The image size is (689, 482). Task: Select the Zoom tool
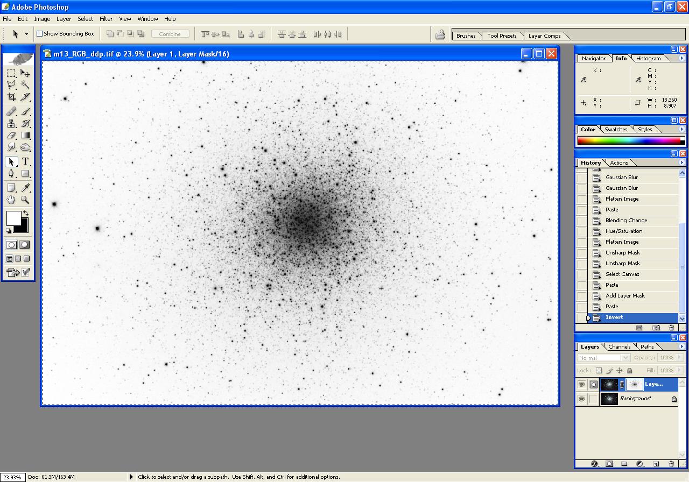25,200
